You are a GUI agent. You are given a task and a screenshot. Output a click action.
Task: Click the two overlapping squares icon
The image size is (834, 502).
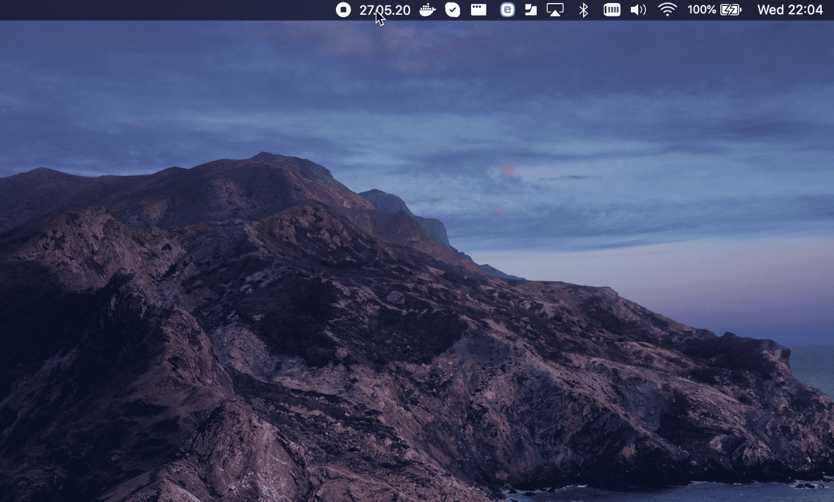(x=531, y=10)
